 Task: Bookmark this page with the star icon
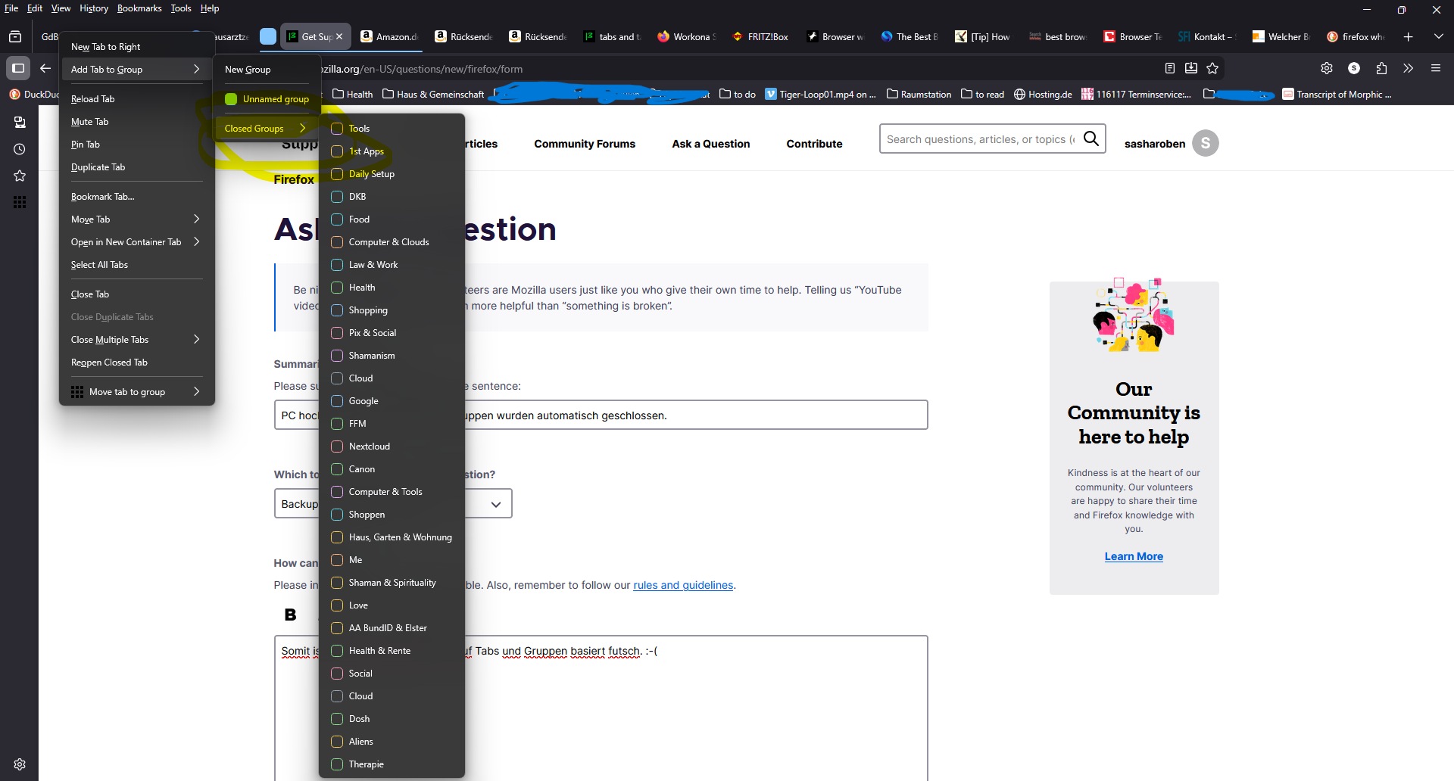(x=1212, y=68)
